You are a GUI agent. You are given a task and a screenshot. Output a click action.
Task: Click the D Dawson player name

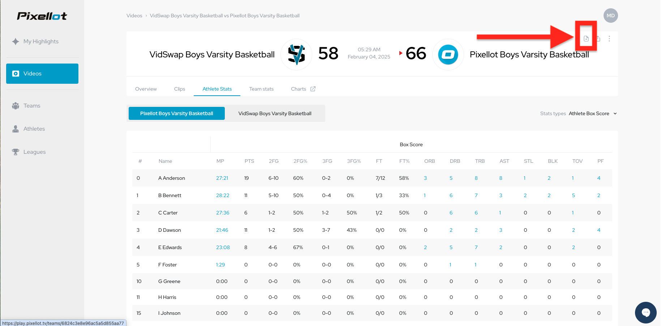[x=170, y=230]
